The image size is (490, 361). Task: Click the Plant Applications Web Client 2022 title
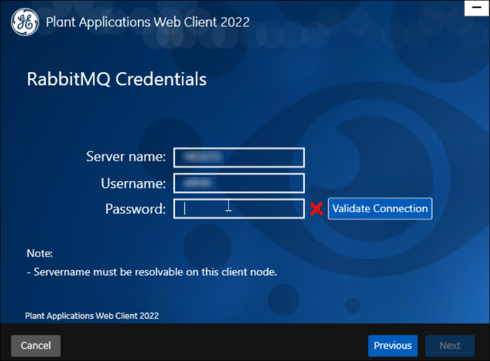148,22
